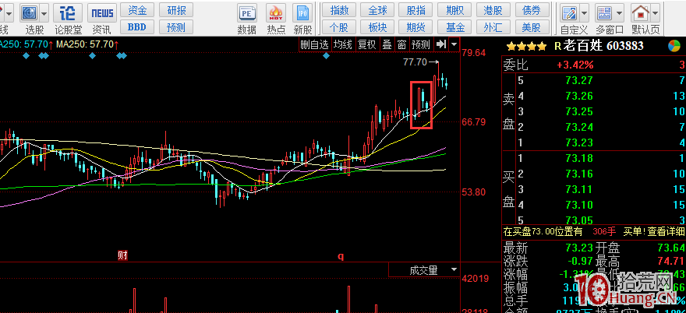Toggle the 复权 price adjustment option
The image size is (686, 313).
point(366,44)
